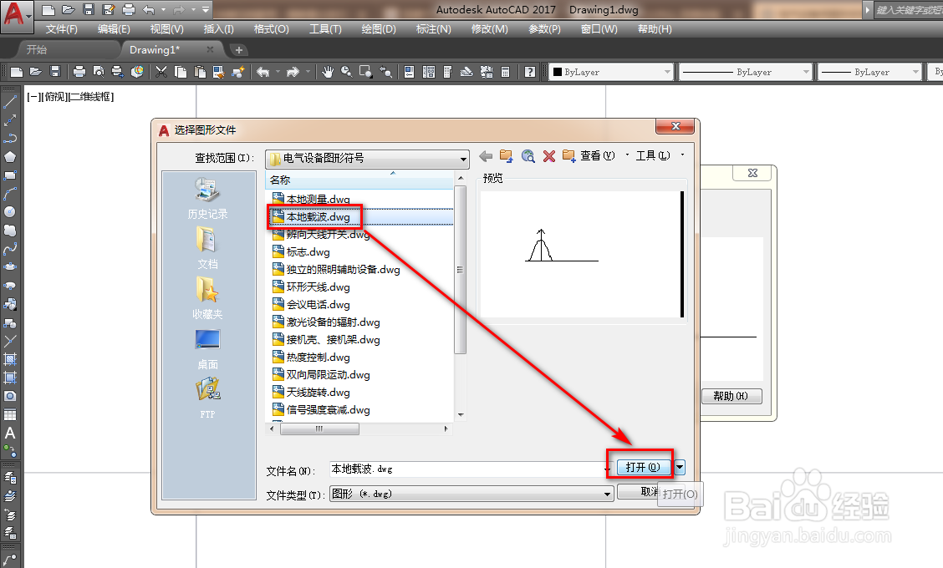The image size is (943, 568).
Task: Switch to the Start (开始) tab
Action: tap(37, 50)
